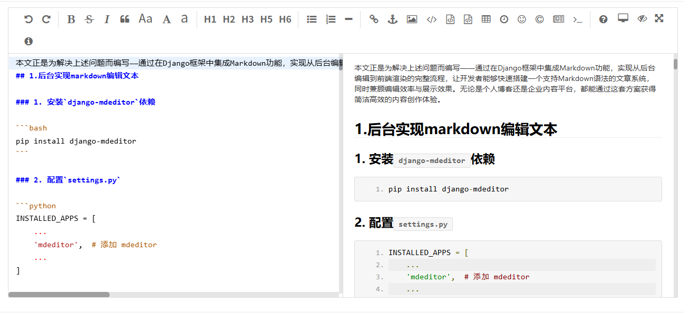Insert an image
Viewport: 689px width, 314px height.
(x=412, y=18)
